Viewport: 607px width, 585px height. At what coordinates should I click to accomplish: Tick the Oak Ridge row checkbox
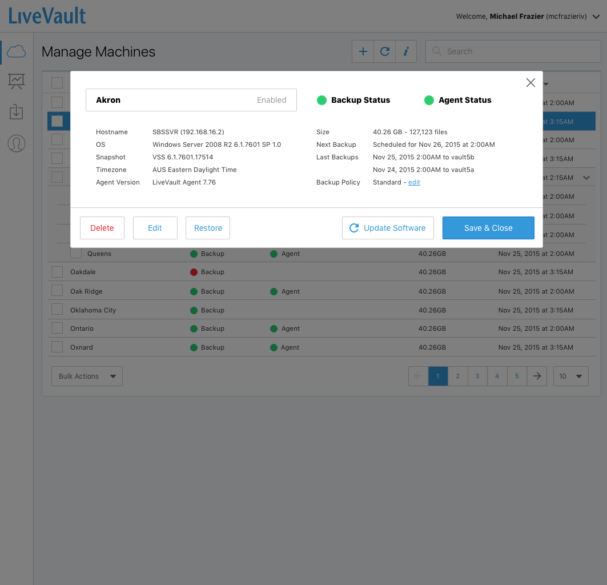pyautogui.click(x=57, y=291)
